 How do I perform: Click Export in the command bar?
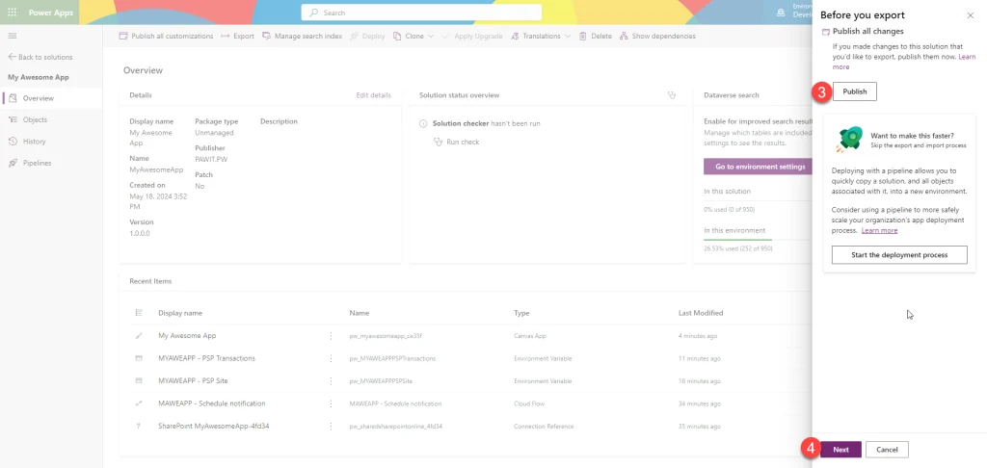(237, 36)
